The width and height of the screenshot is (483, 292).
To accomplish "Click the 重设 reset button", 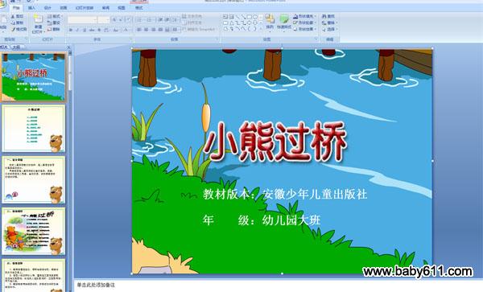I will [54, 23].
